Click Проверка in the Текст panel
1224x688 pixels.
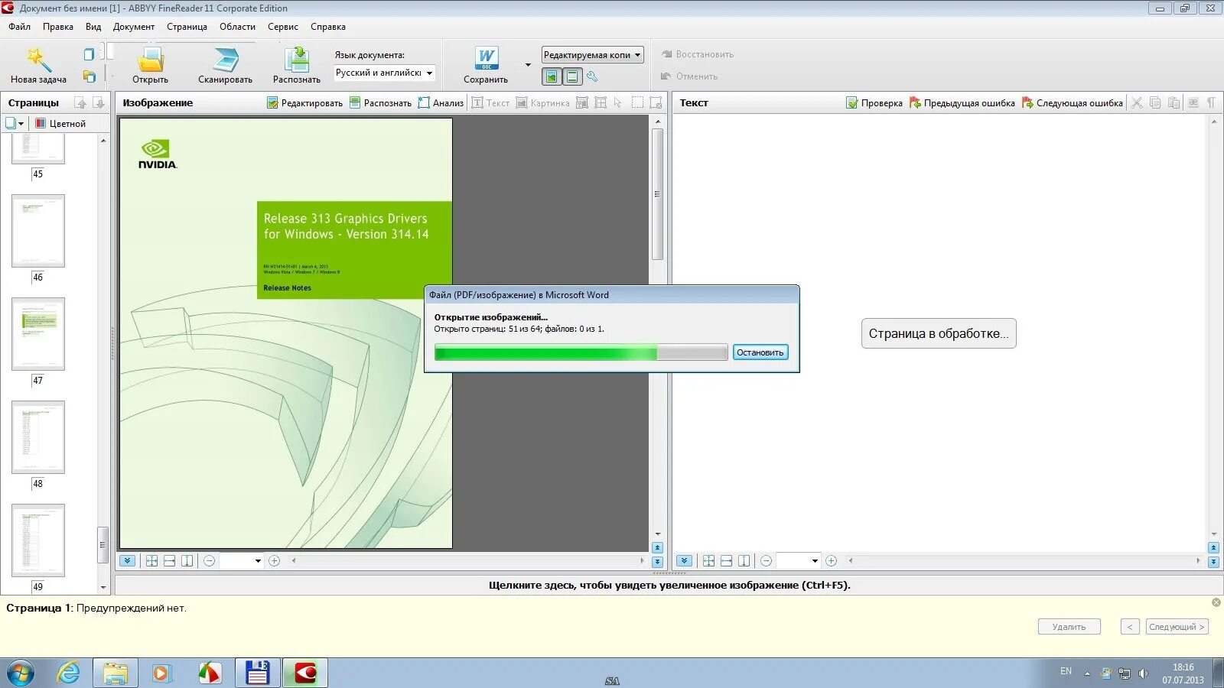(874, 102)
